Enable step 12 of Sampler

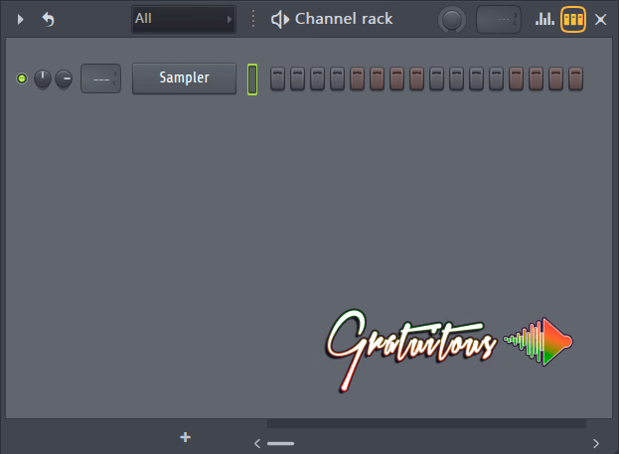point(496,78)
